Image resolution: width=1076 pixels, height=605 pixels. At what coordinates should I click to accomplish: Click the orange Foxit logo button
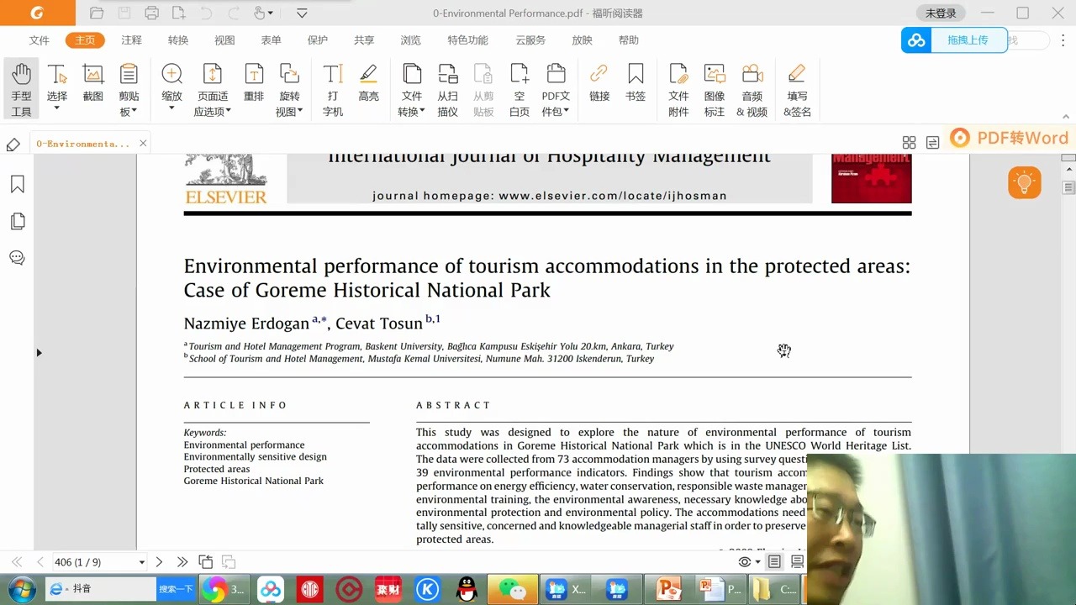click(36, 13)
